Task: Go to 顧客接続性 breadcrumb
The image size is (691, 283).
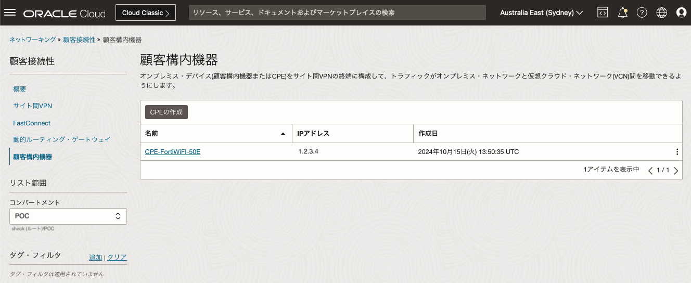Action: [79, 40]
